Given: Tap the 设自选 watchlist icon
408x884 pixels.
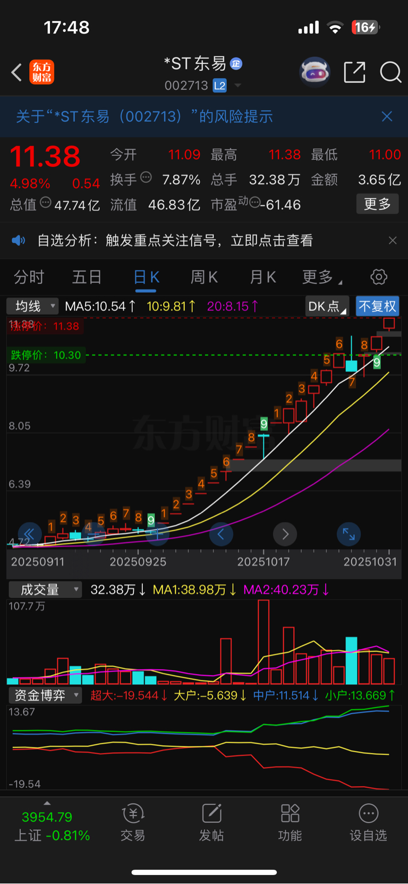Looking at the screenshot, I should (368, 822).
